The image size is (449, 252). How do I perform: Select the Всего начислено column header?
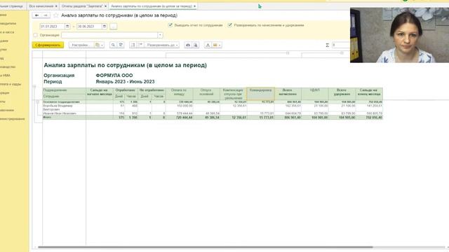[x=288, y=94]
